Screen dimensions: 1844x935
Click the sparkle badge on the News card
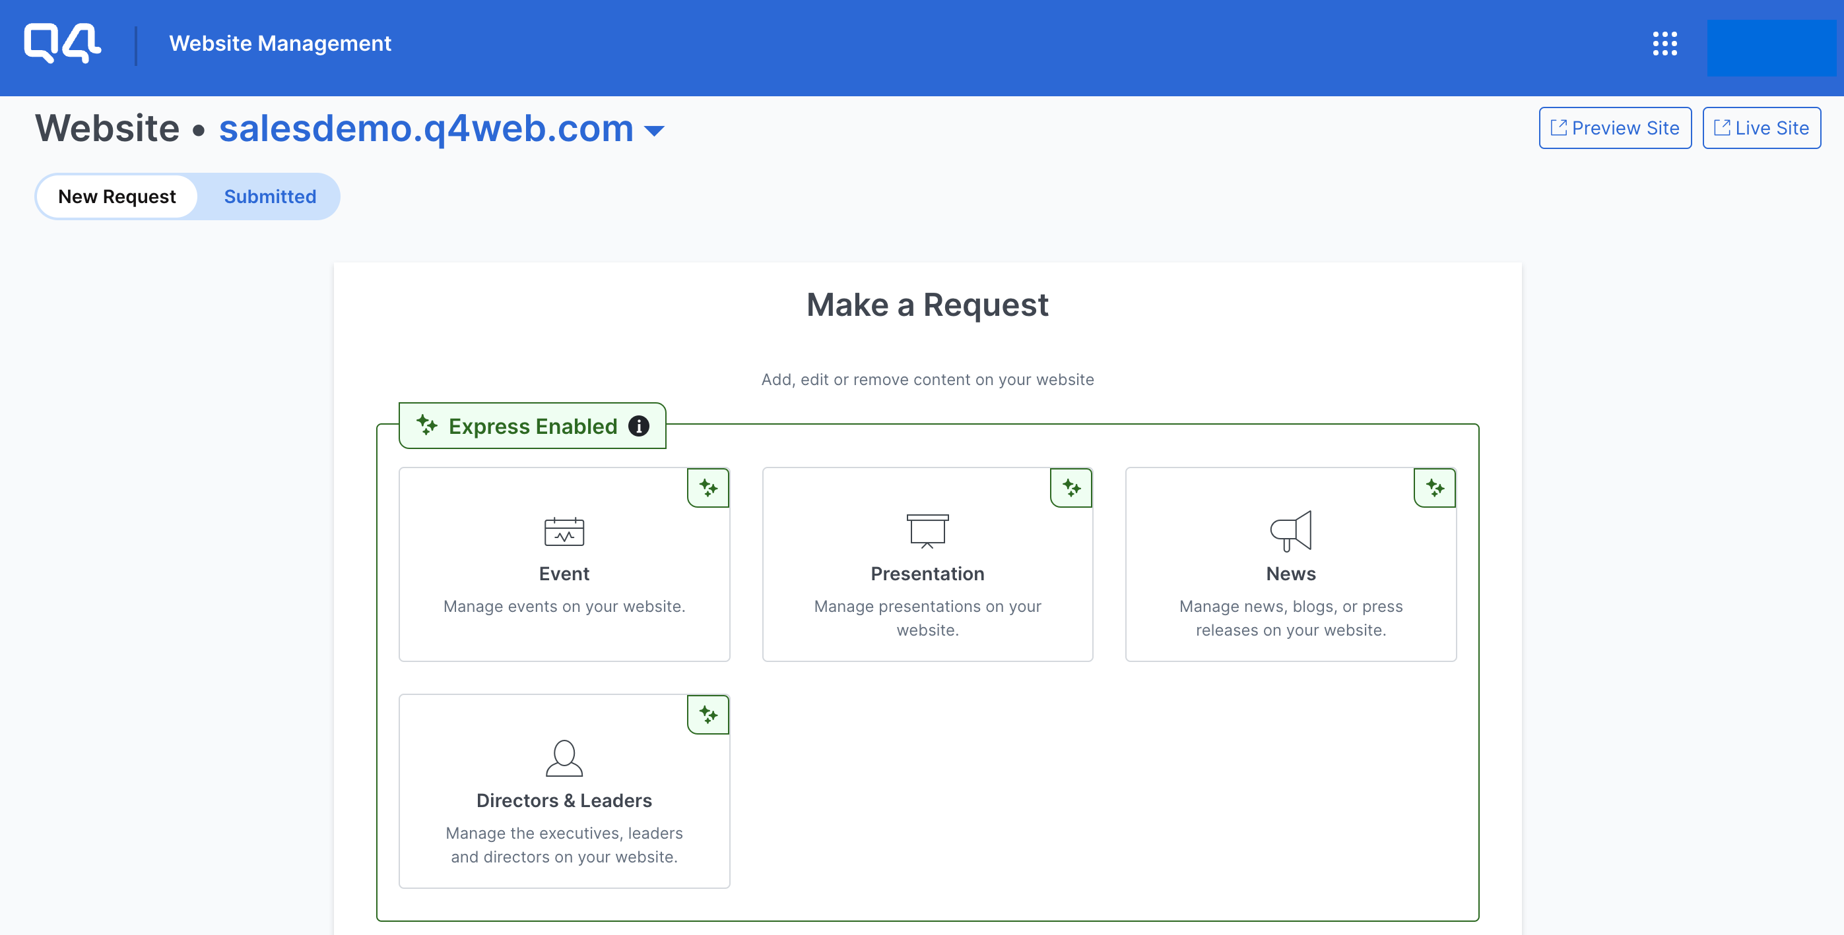(1434, 487)
